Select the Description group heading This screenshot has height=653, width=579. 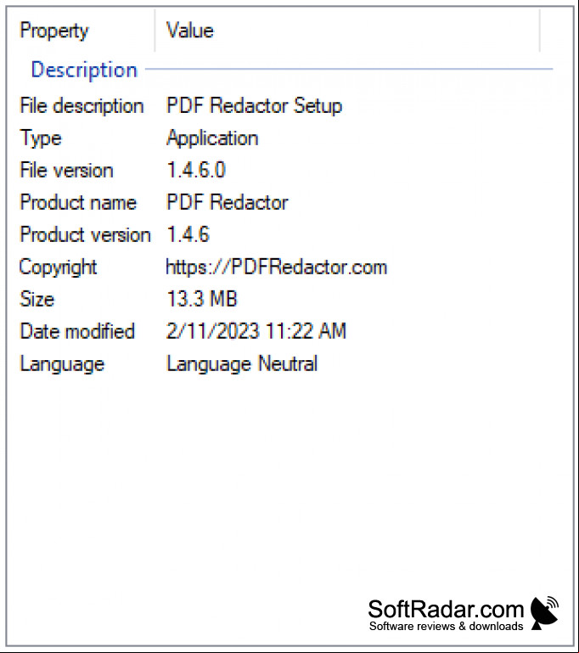click(x=84, y=70)
